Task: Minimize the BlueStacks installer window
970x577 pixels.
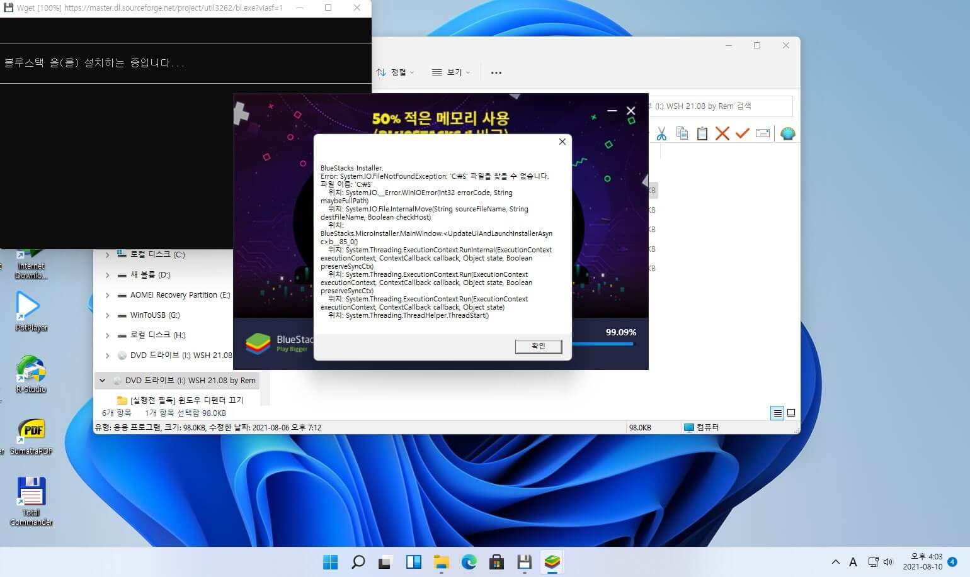Action: [x=612, y=111]
